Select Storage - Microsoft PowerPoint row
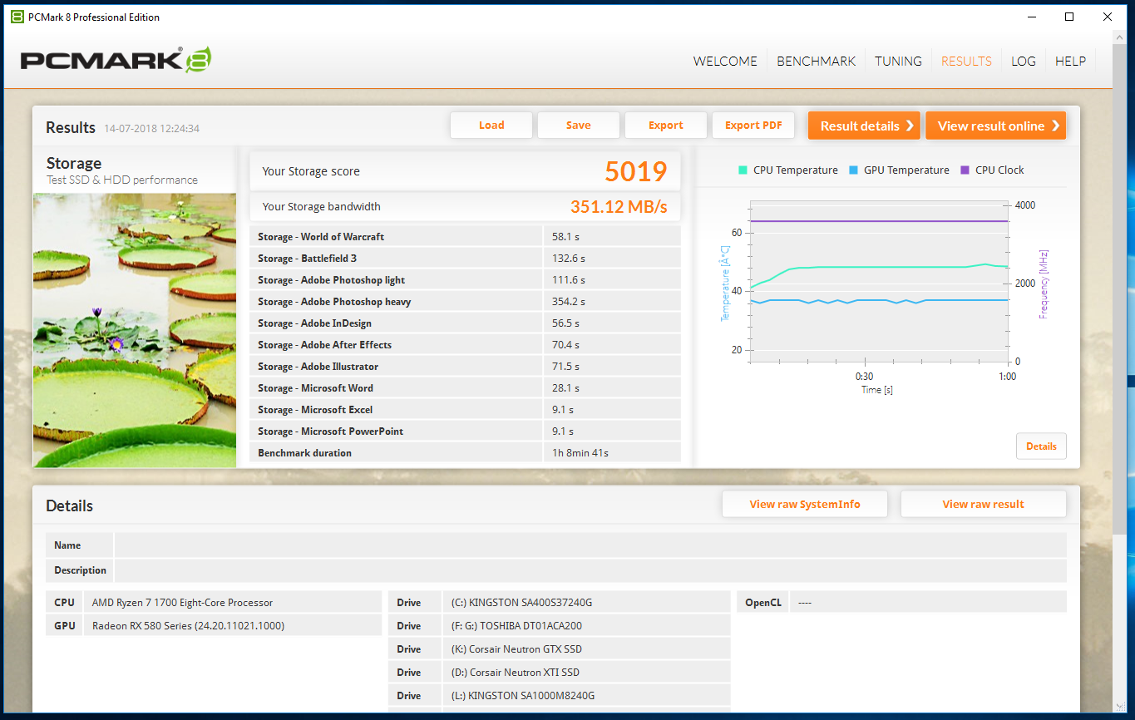 point(465,432)
